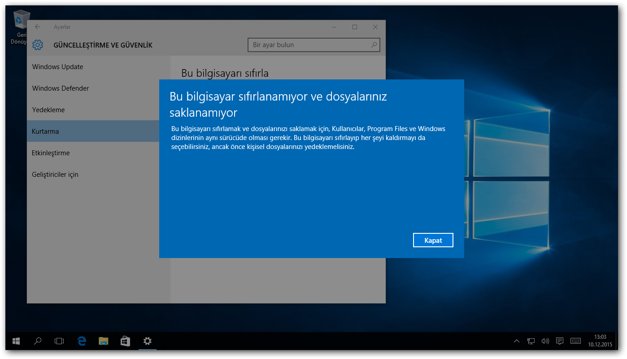
Task: Click the search magnifier in settings search box
Action: (374, 45)
